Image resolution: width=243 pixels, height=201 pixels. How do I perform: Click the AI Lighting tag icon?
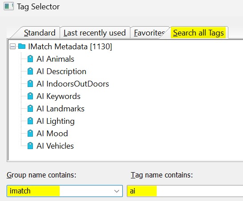pos(30,121)
